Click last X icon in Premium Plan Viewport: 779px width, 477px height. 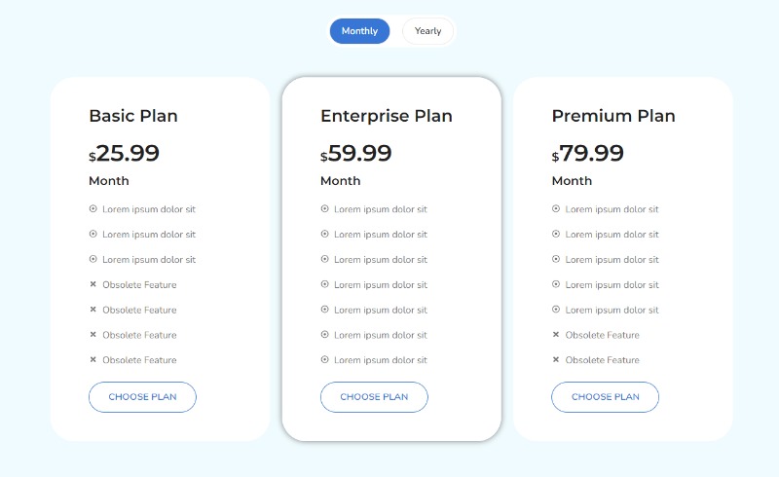click(556, 360)
